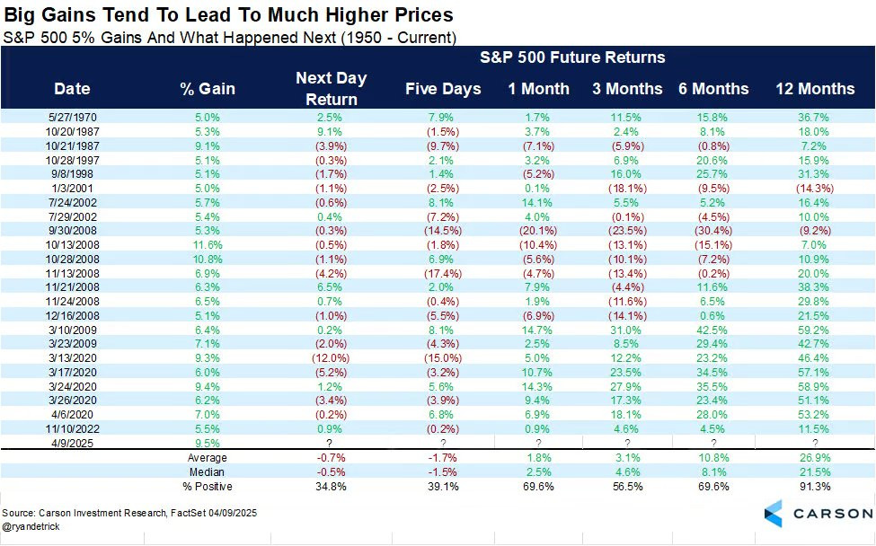
Task: Click the Five Days column header
Action: (x=443, y=89)
